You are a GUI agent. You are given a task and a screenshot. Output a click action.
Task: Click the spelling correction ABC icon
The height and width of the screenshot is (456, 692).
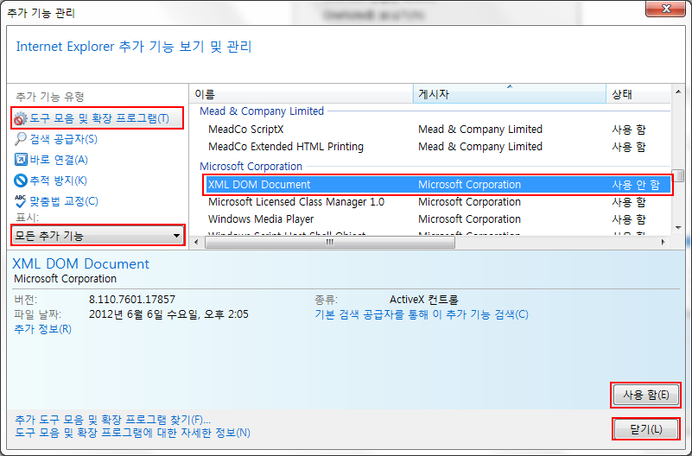[x=20, y=201]
